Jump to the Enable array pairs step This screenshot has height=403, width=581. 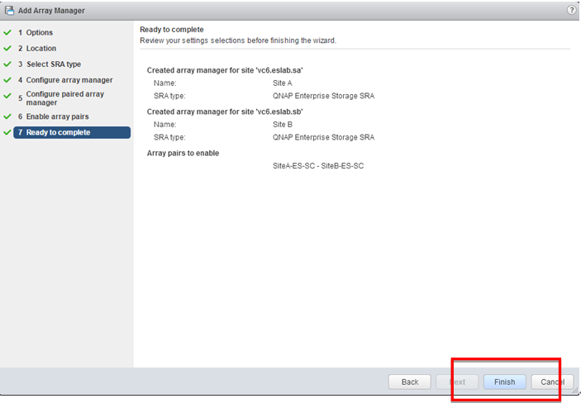point(57,116)
